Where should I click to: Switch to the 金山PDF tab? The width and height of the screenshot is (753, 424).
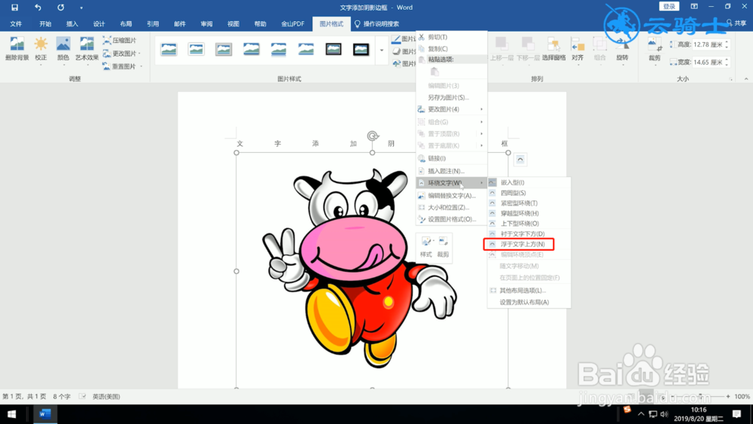pyautogui.click(x=292, y=23)
